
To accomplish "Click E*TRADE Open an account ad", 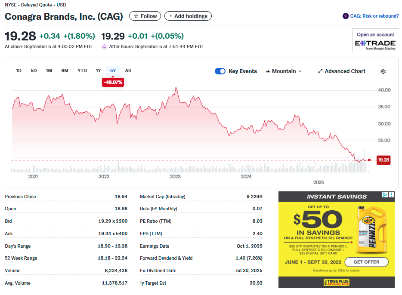I will tap(375, 40).
